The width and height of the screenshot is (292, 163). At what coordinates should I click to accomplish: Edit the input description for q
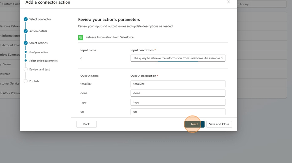point(178,58)
